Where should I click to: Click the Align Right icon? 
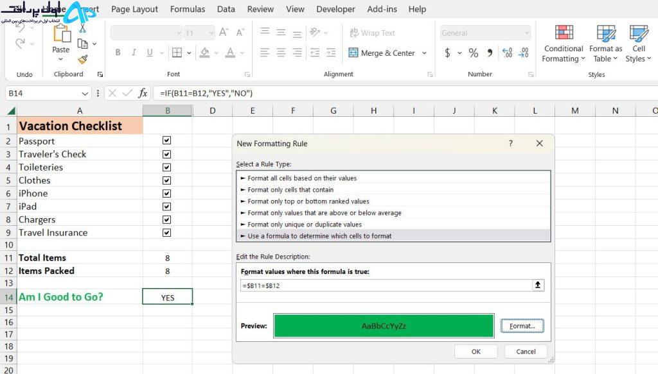[x=297, y=53]
